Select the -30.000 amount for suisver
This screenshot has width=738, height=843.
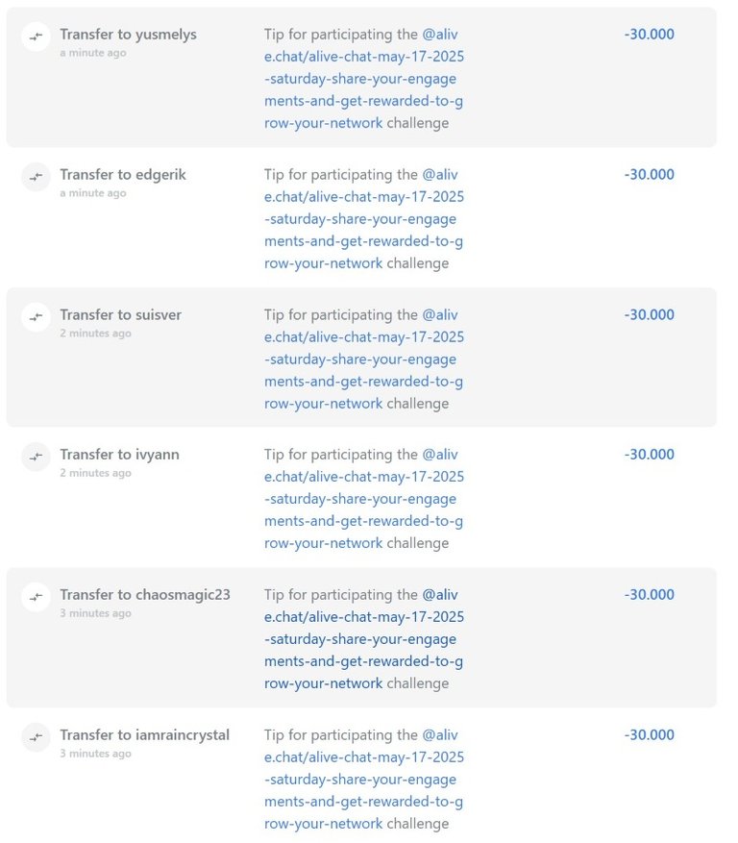(x=649, y=315)
